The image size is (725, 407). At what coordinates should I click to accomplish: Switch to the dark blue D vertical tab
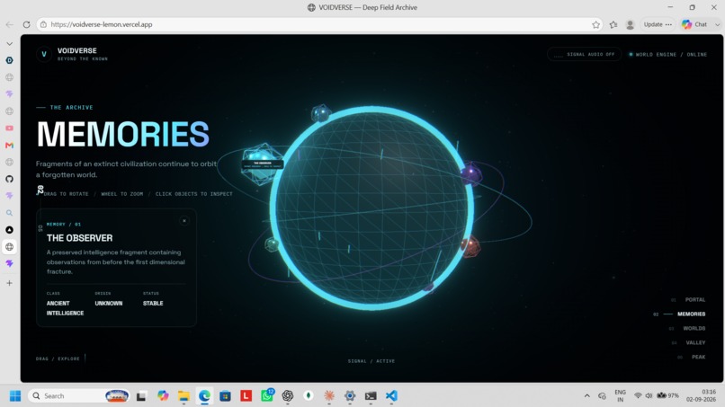pyautogui.click(x=9, y=60)
